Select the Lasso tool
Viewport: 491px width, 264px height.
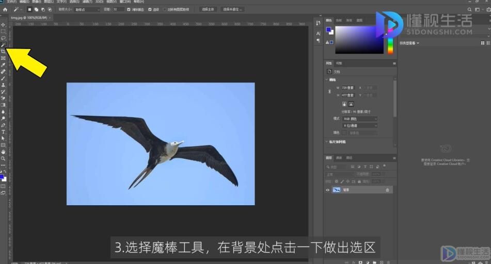3,38
